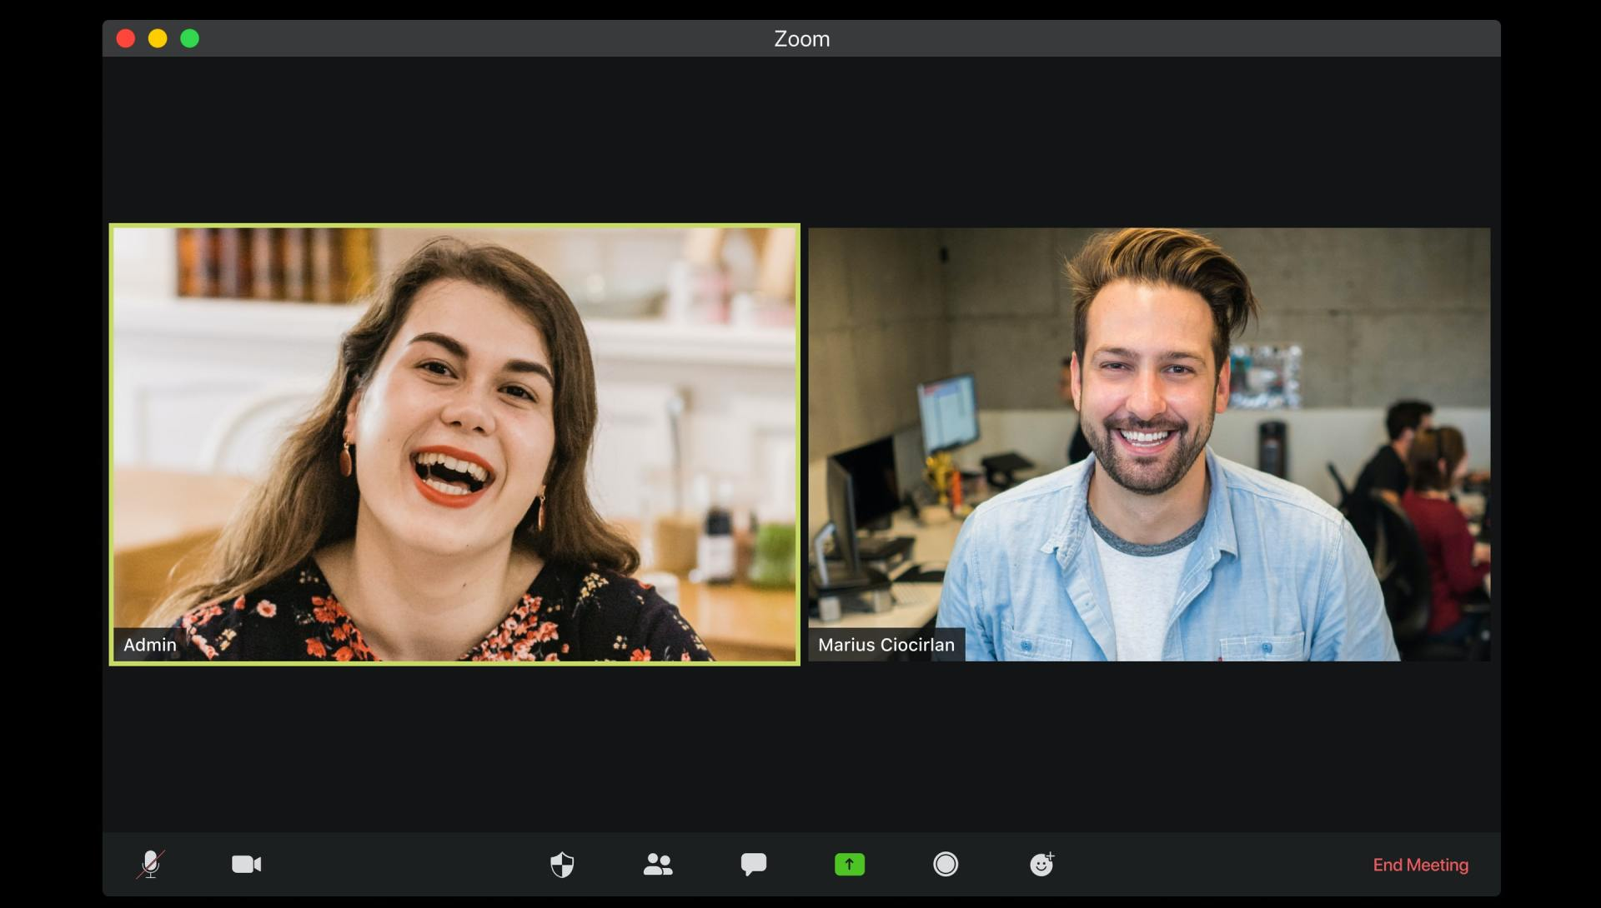View the Participants list

coord(658,864)
